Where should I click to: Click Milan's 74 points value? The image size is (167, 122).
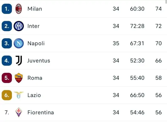[x=158, y=9]
